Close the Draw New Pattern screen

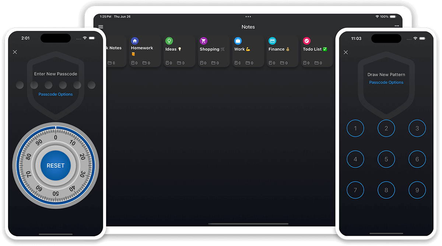(x=345, y=53)
